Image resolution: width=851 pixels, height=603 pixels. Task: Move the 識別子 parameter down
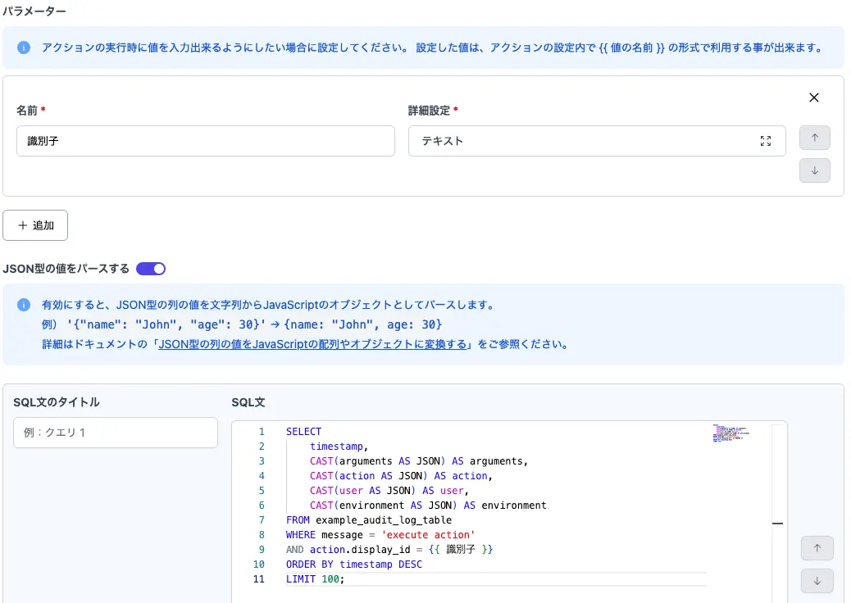tap(815, 170)
